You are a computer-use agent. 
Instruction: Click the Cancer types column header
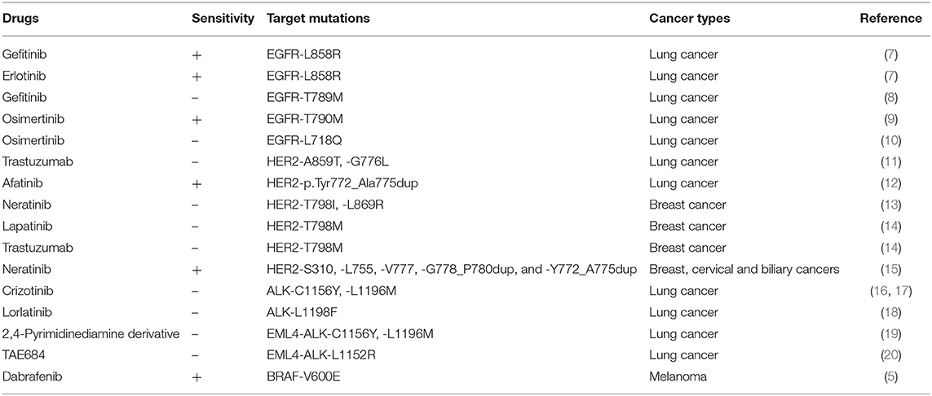690,19
